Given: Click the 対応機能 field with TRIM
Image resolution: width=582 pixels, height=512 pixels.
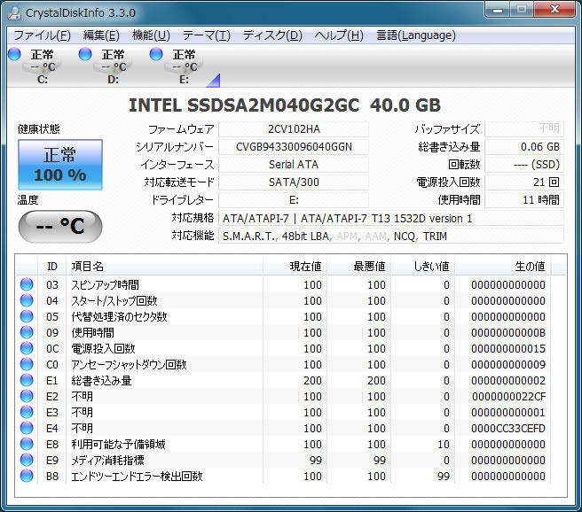Looking at the screenshot, I should click(x=391, y=236).
